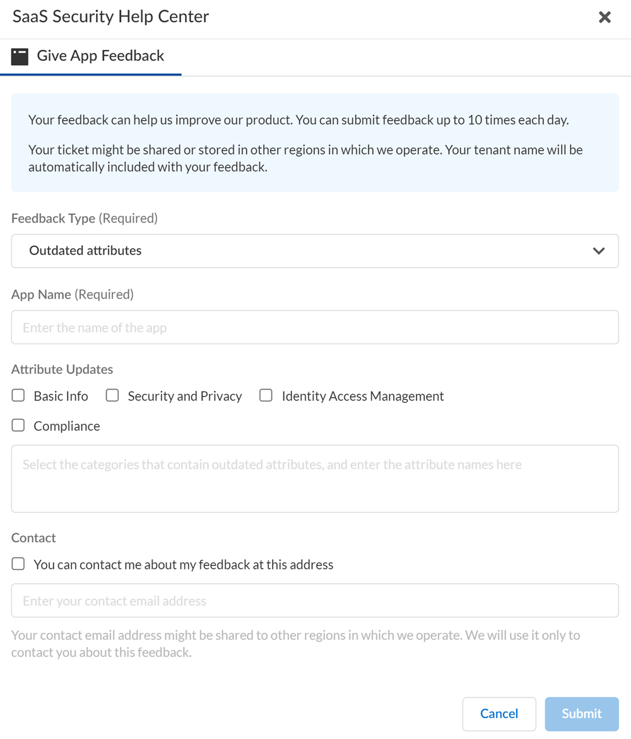Allow contact about feedback via checkbox
This screenshot has width=631, height=739.
18,564
